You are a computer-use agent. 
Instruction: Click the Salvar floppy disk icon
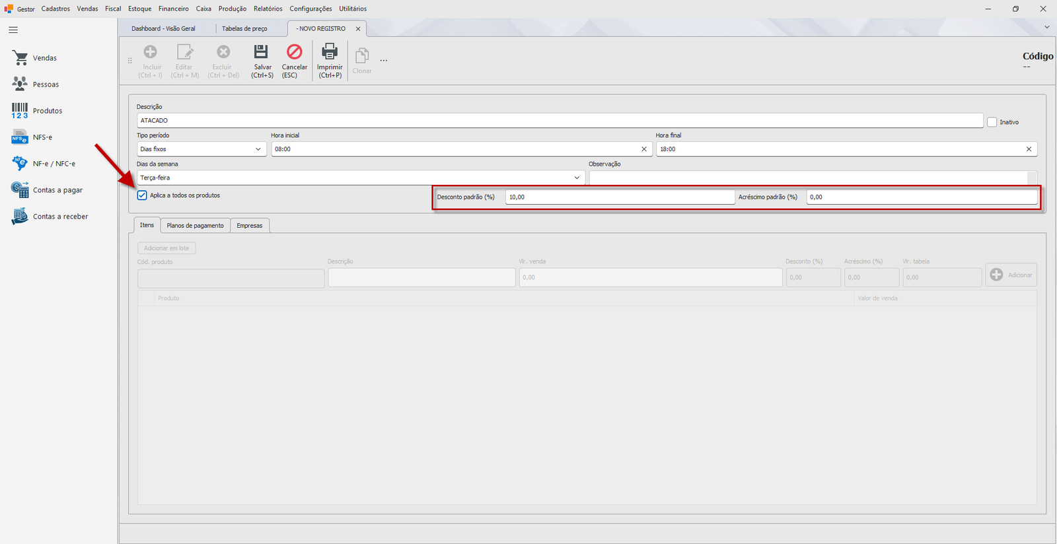[x=262, y=51]
